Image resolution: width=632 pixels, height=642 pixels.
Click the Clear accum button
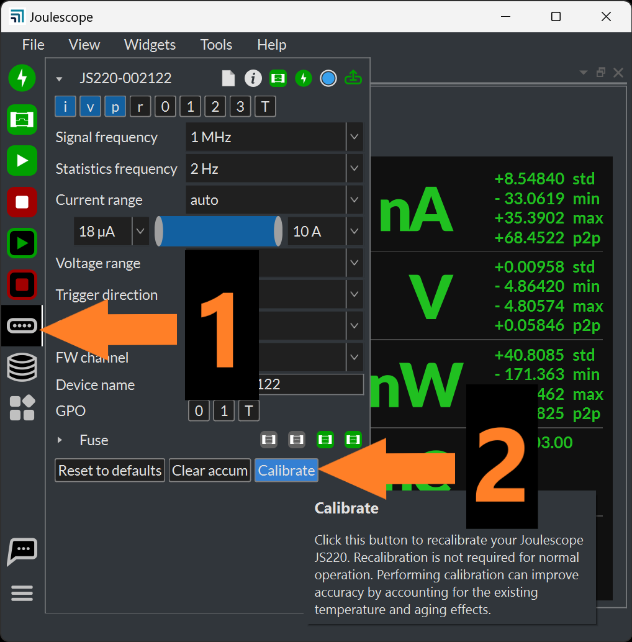[x=210, y=471]
